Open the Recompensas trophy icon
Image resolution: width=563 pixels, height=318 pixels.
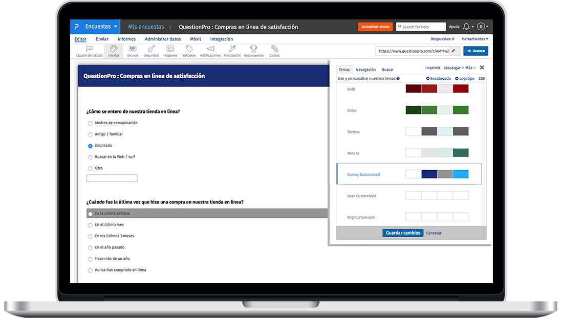253,51
